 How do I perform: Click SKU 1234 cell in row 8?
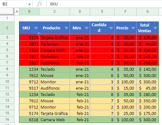(x=29, y=69)
